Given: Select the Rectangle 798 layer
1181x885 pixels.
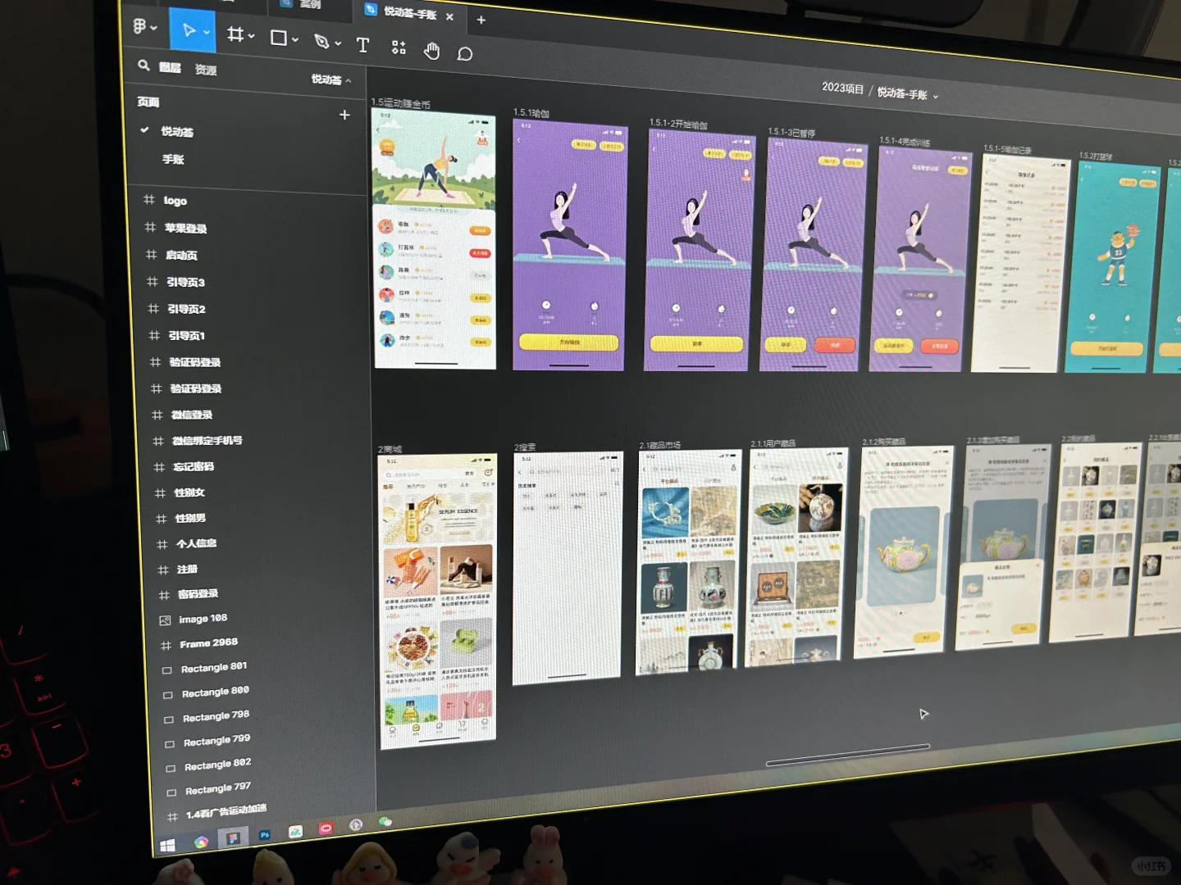Looking at the screenshot, I should point(217,716).
